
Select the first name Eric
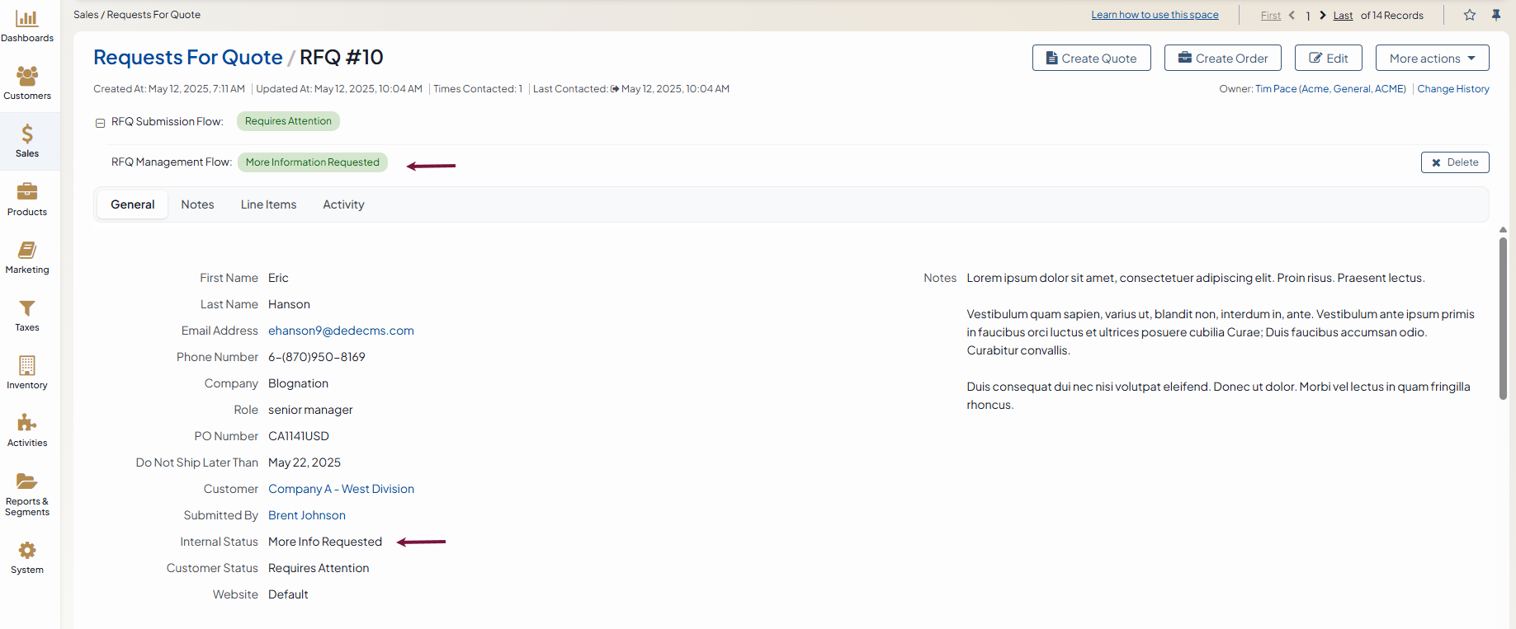pyautogui.click(x=278, y=278)
